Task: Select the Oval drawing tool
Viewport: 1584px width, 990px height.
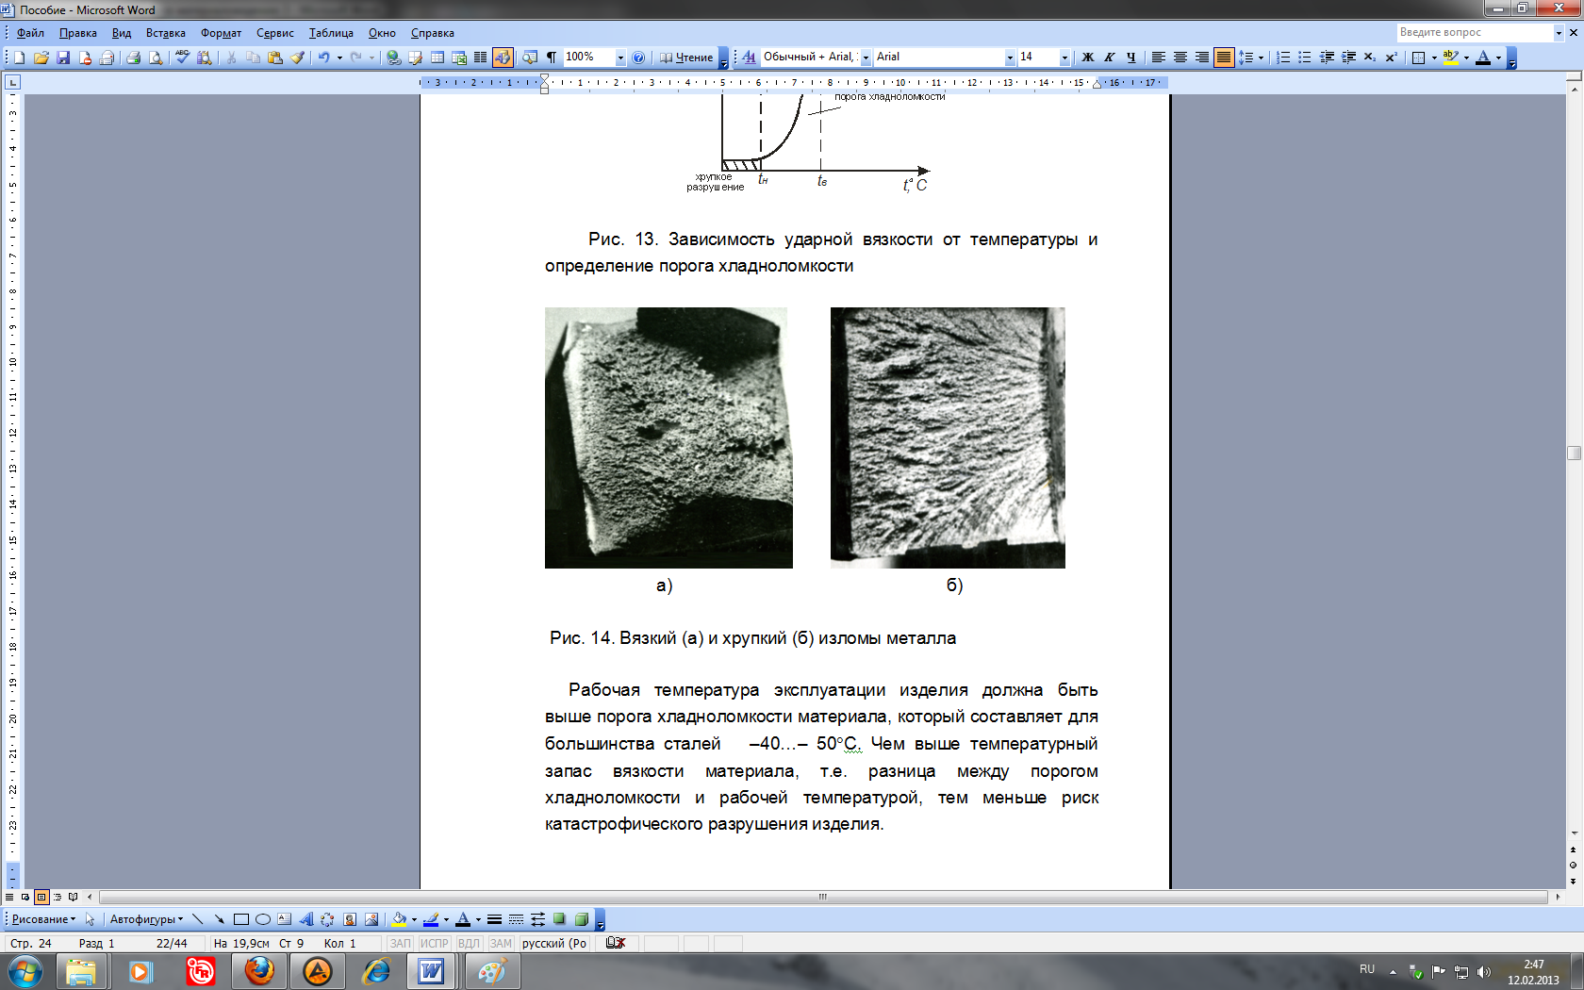Action: click(263, 919)
